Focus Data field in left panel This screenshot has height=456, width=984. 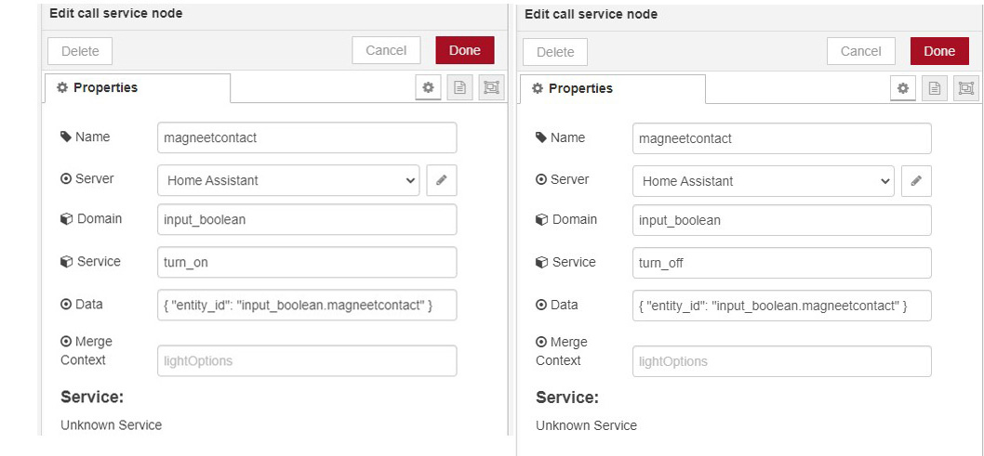(307, 305)
